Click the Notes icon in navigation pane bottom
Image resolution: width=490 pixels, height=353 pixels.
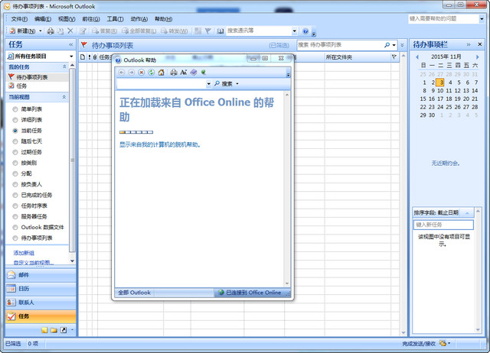click(x=44, y=330)
